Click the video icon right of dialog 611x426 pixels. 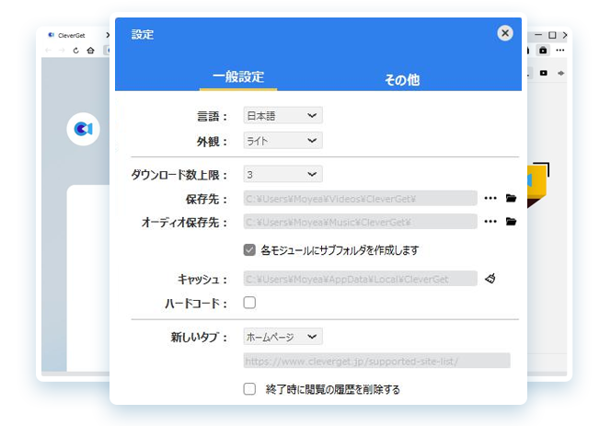click(544, 73)
